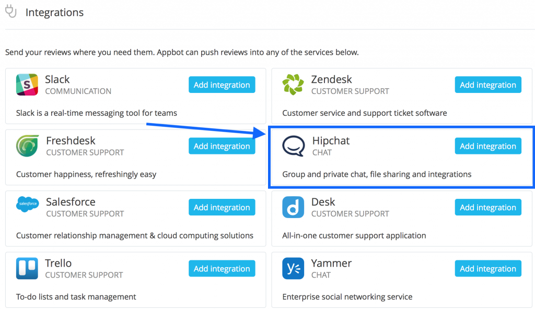Screen dimensions: 535x311
Task: Click 'Slack is a real-time messaging tool' description
Action: pyautogui.click(x=97, y=113)
